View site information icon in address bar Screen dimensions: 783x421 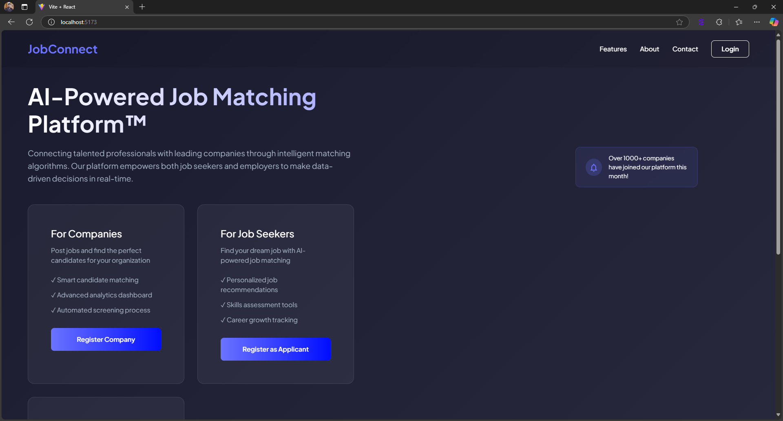(x=51, y=22)
